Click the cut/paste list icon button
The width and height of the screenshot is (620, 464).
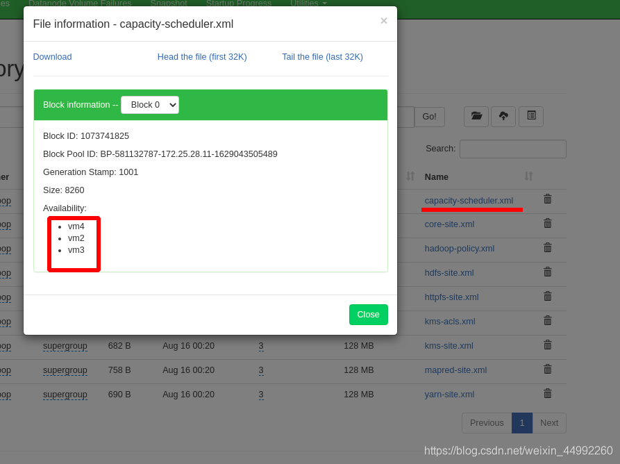tap(531, 116)
